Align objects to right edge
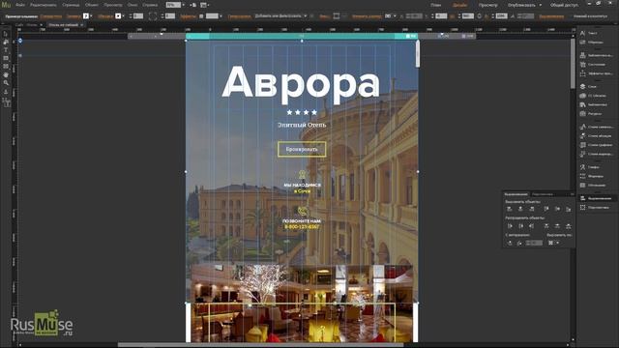The height and width of the screenshot is (348, 619). (x=532, y=209)
